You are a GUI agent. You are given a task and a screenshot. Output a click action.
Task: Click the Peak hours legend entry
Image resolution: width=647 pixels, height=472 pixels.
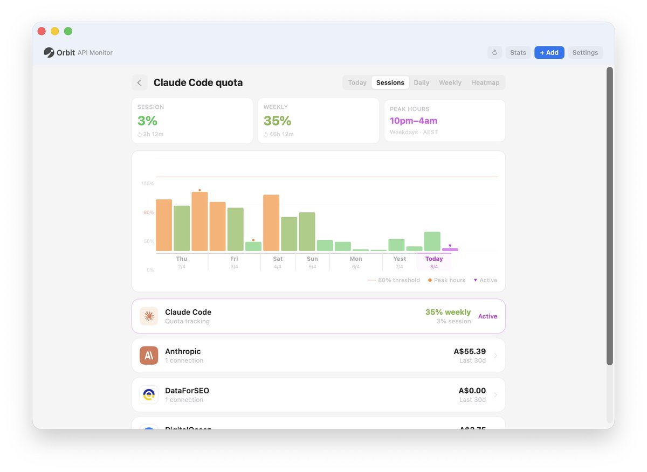click(446, 280)
